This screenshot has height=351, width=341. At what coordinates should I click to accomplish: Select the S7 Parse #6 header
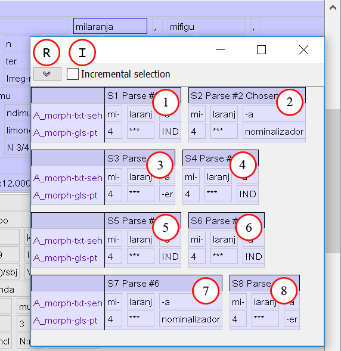[163, 284]
